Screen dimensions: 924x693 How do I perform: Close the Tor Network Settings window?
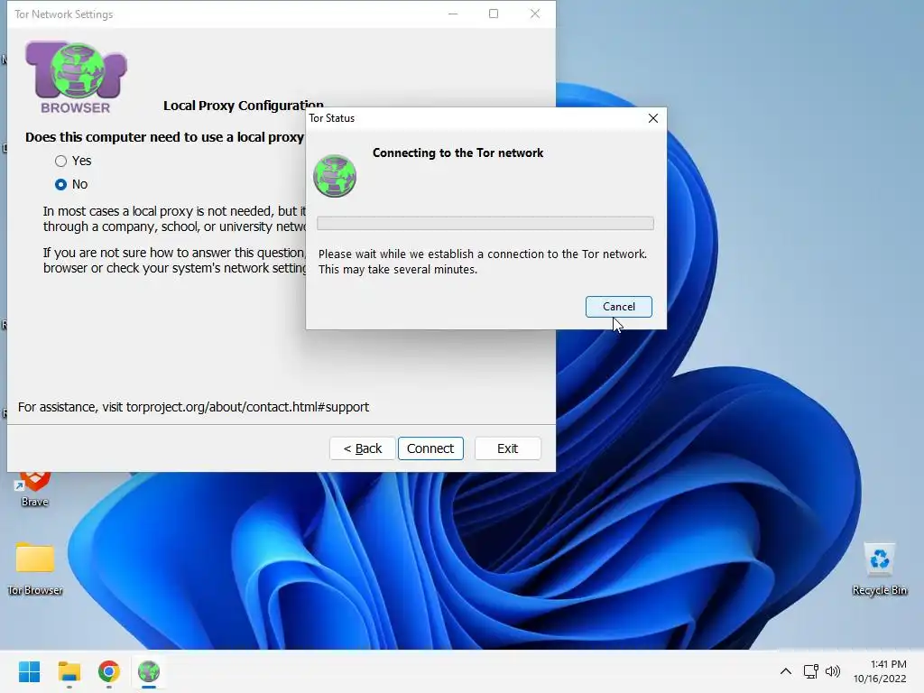click(535, 14)
